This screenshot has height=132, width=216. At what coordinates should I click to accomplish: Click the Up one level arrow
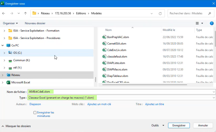click(x=25, y=13)
